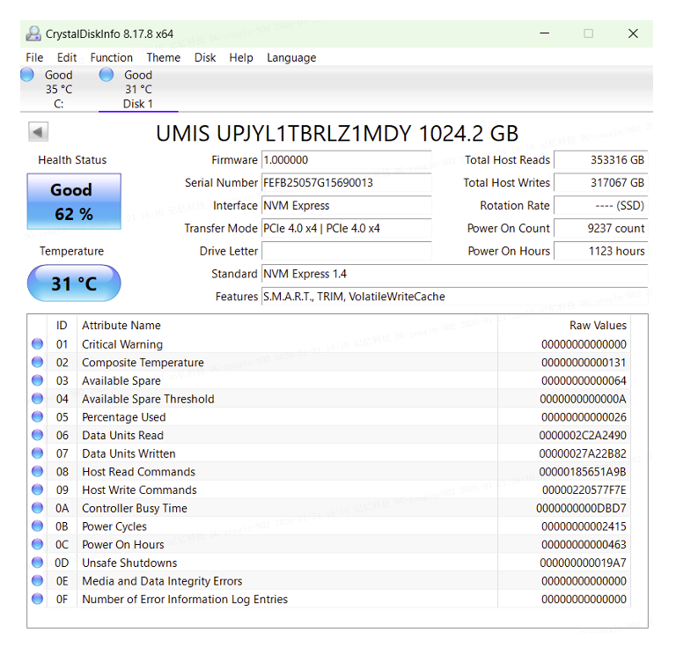Click the C: drive status orb

(27, 75)
